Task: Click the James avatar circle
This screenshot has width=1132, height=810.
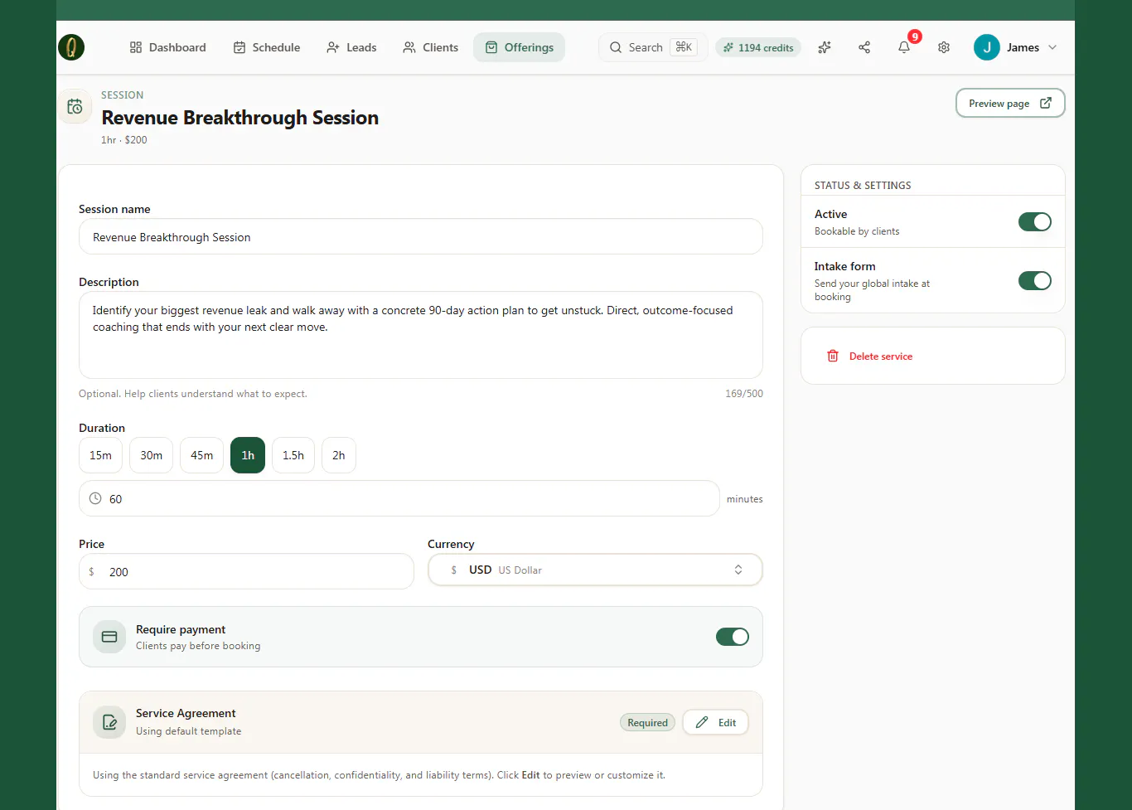Action: (x=987, y=47)
